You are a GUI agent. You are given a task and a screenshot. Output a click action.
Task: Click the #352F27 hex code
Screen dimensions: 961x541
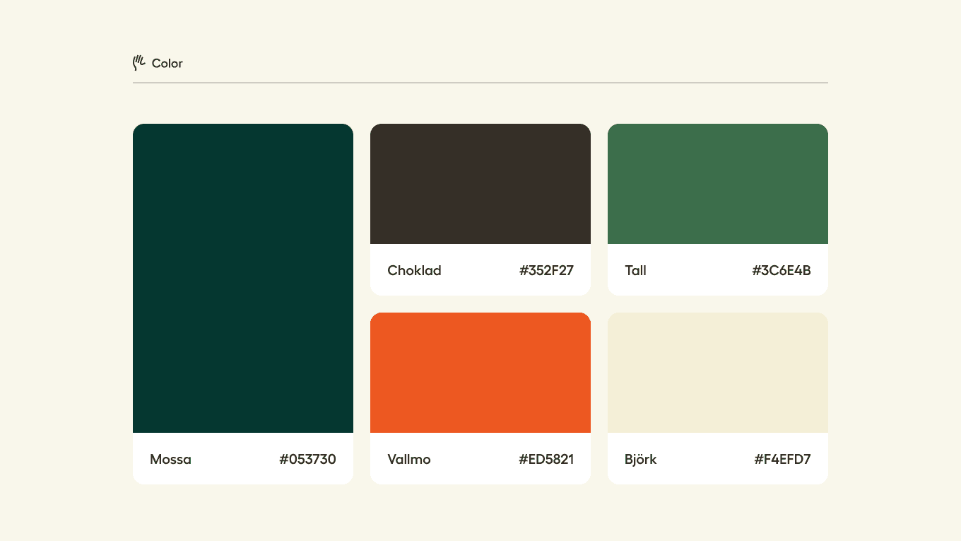pyautogui.click(x=546, y=271)
